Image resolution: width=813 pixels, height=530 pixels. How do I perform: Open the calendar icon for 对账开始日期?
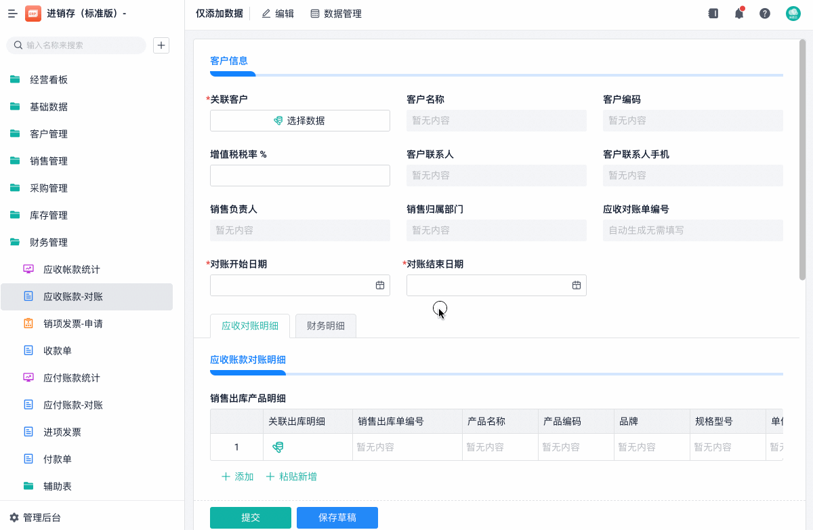coord(380,285)
